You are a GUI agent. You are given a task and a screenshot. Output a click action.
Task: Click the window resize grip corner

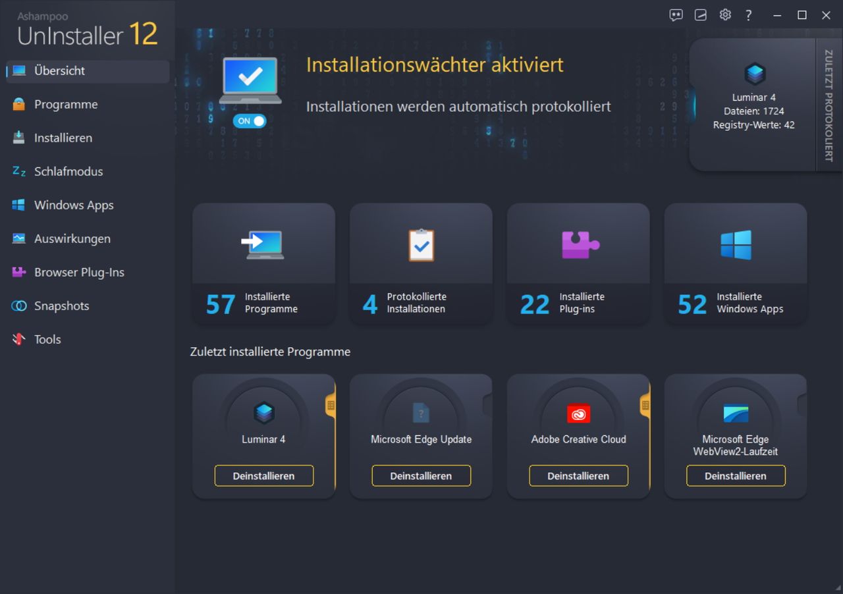point(837,588)
